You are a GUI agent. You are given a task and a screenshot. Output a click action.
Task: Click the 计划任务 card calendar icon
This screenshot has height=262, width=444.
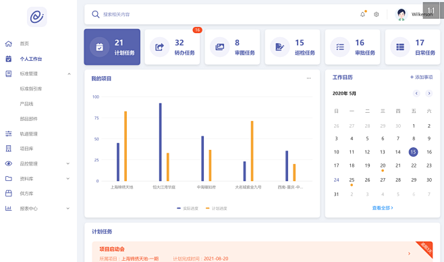(99, 47)
